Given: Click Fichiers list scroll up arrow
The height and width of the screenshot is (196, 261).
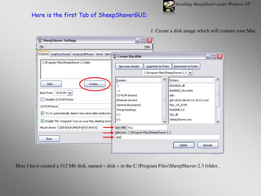Looking at the screenshot, I should coord(218,79).
